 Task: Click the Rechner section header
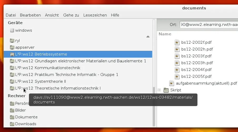(x=17, y=96)
